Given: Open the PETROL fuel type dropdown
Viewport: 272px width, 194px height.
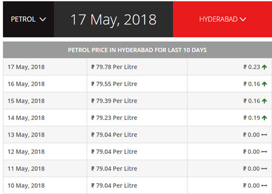Looking at the screenshot, I should [29, 19].
